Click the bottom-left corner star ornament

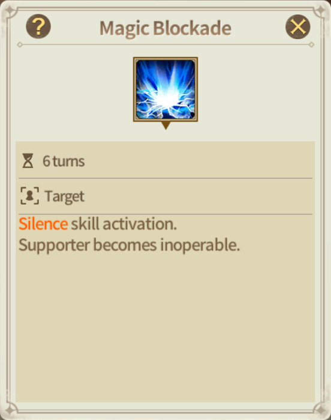click(x=10, y=410)
